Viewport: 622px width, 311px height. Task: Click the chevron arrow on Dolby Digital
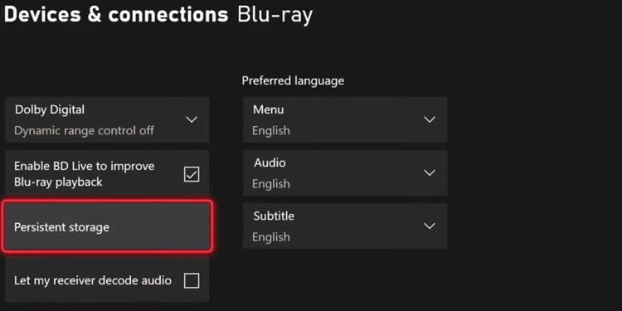click(x=192, y=119)
